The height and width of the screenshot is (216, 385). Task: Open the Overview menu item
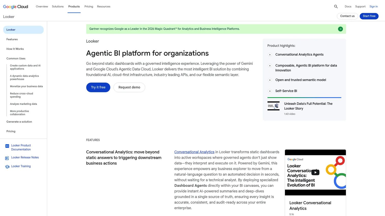[x=42, y=7]
